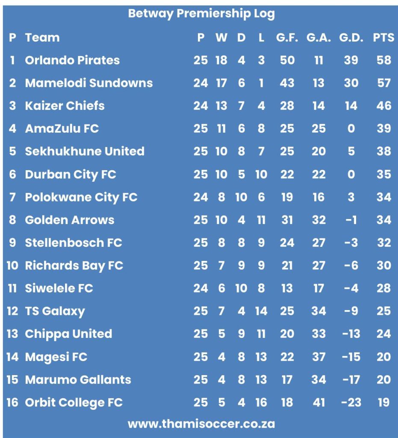Select the TS Galaxy team name
The image size is (398, 438).
click(55, 311)
